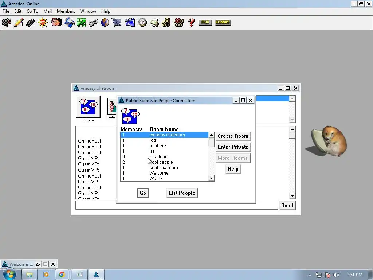
Task: Select the 'deadend' room row
Action: 164,157
